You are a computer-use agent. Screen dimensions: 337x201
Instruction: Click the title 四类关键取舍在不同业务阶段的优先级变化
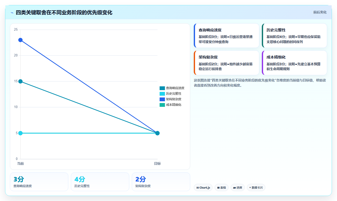click(x=64, y=13)
